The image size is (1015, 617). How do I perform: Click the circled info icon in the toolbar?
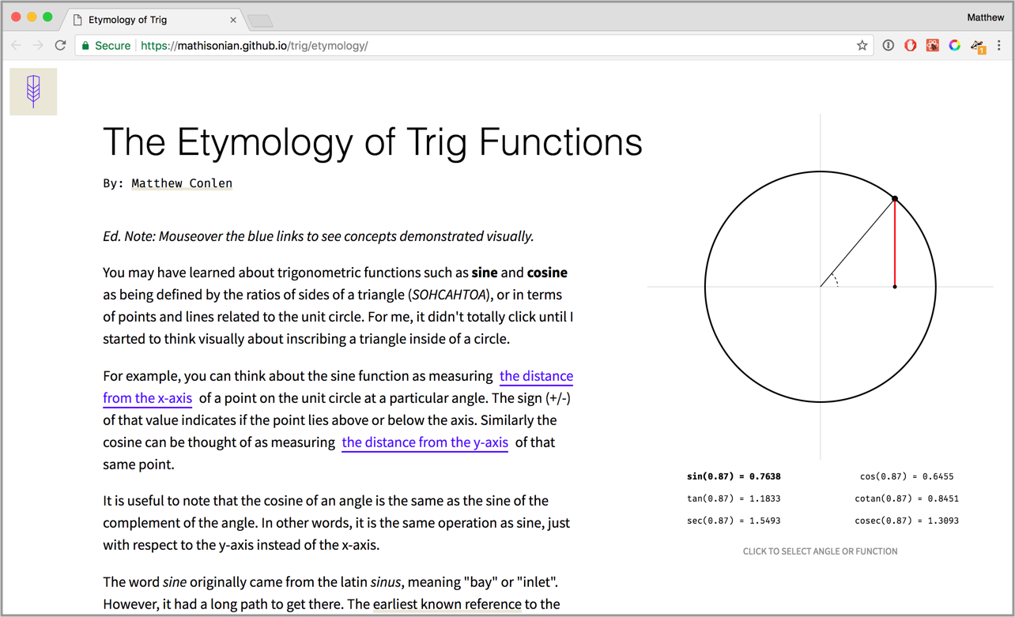[x=888, y=45]
